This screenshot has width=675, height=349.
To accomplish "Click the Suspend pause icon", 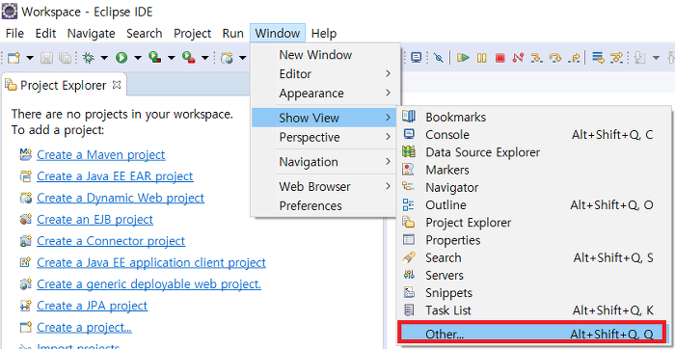I will coord(482,58).
